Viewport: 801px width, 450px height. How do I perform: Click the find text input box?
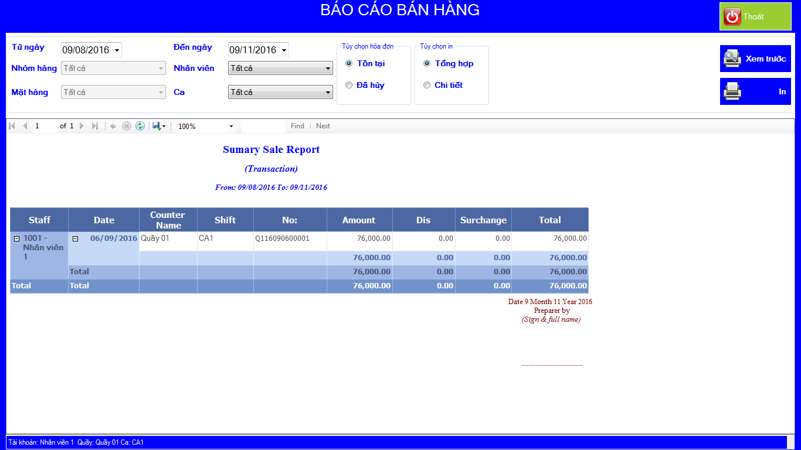pyautogui.click(x=263, y=126)
